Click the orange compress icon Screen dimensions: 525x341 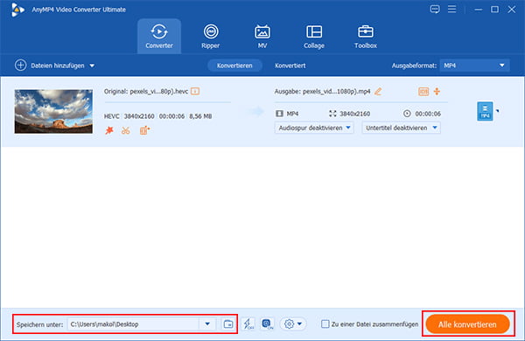[x=437, y=91]
